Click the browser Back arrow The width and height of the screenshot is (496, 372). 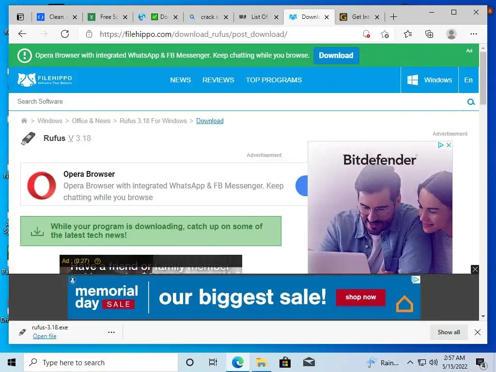point(22,34)
